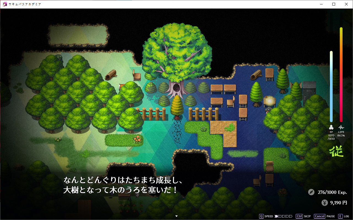
Task: Click the white dialogue advance arrow
Action: coord(176,216)
